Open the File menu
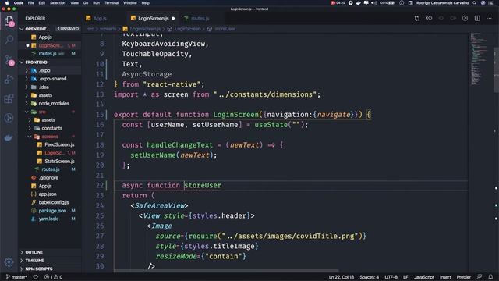The height and width of the screenshot is (281, 499). pyautogui.click(x=31, y=3)
